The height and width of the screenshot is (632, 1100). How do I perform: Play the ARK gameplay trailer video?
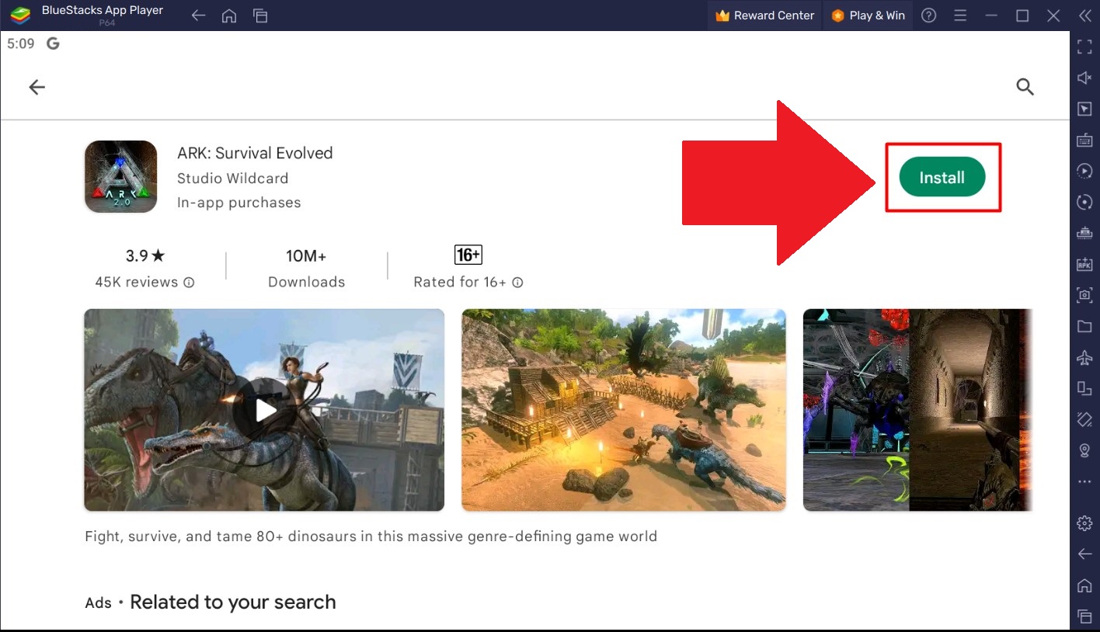point(264,410)
